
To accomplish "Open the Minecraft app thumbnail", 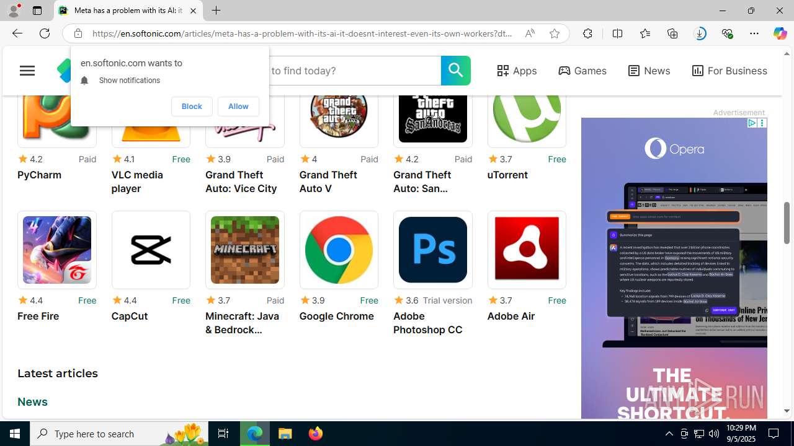I will [x=245, y=250].
